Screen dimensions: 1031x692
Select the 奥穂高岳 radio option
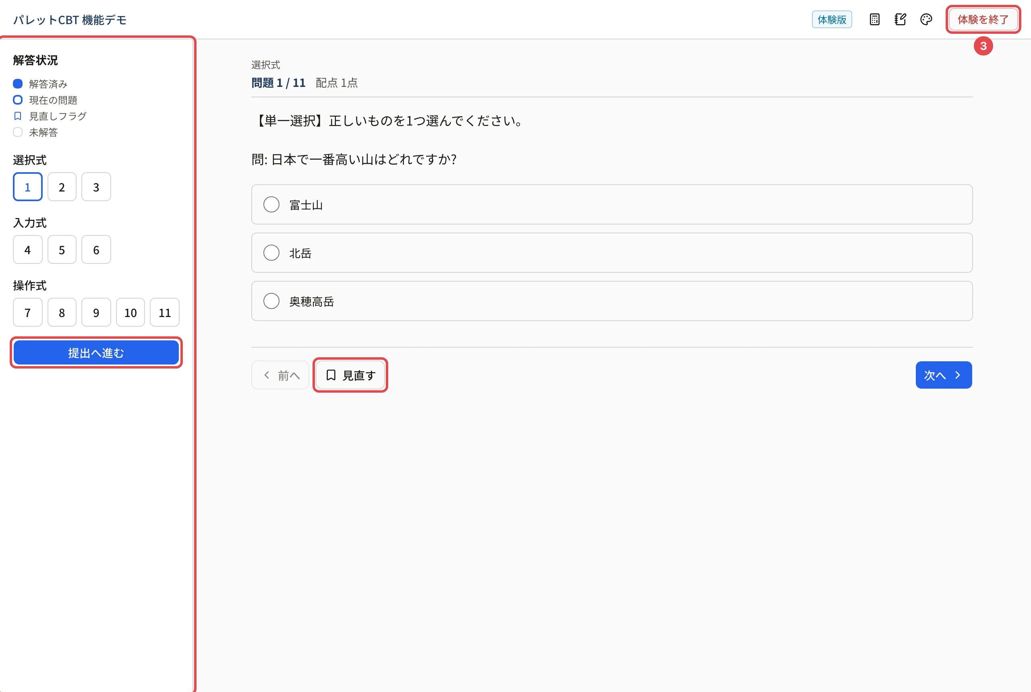click(x=612, y=301)
